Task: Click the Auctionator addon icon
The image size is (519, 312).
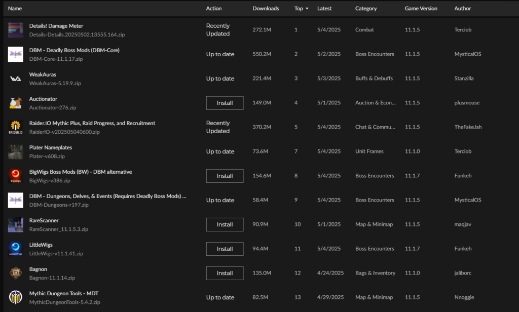Action: [16, 103]
